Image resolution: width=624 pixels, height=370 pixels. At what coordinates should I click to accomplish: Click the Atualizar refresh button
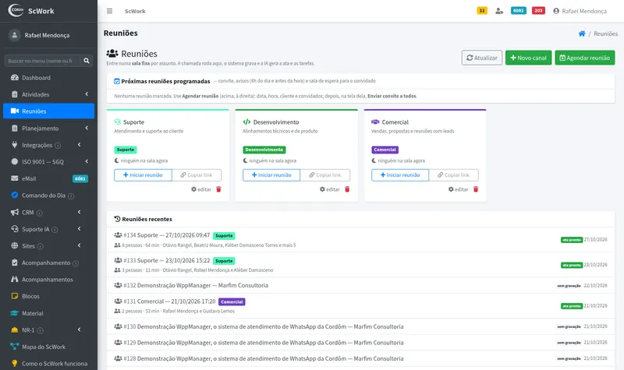[x=482, y=58]
